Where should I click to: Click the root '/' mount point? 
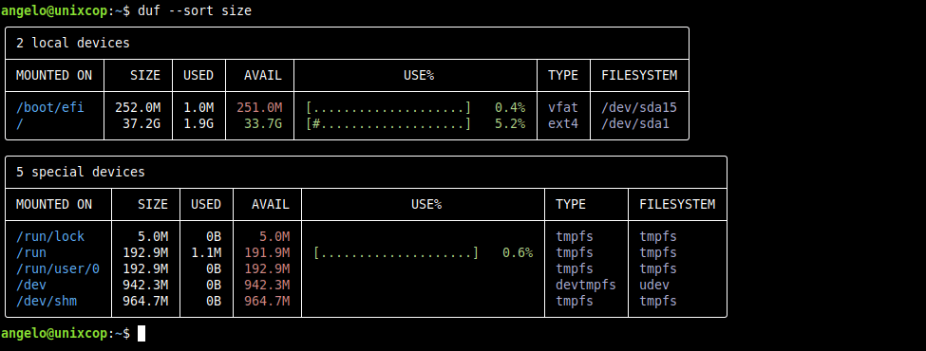(x=20, y=124)
